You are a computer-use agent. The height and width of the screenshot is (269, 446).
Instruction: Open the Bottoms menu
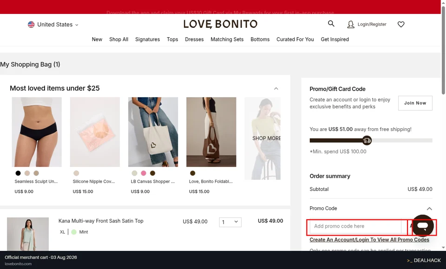260,39
